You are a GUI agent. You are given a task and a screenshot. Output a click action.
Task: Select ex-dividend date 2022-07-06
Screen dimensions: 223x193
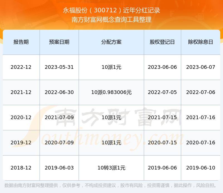200,92
